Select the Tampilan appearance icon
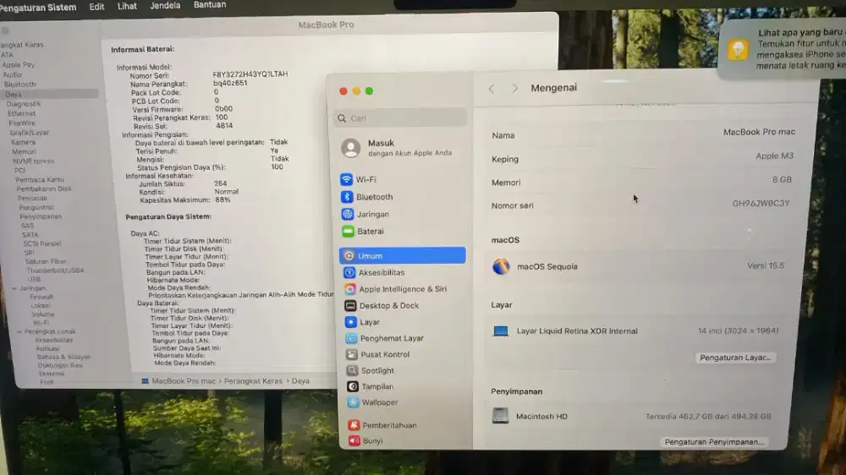The height and width of the screenshot is (475, 846). tap(352, 386)
